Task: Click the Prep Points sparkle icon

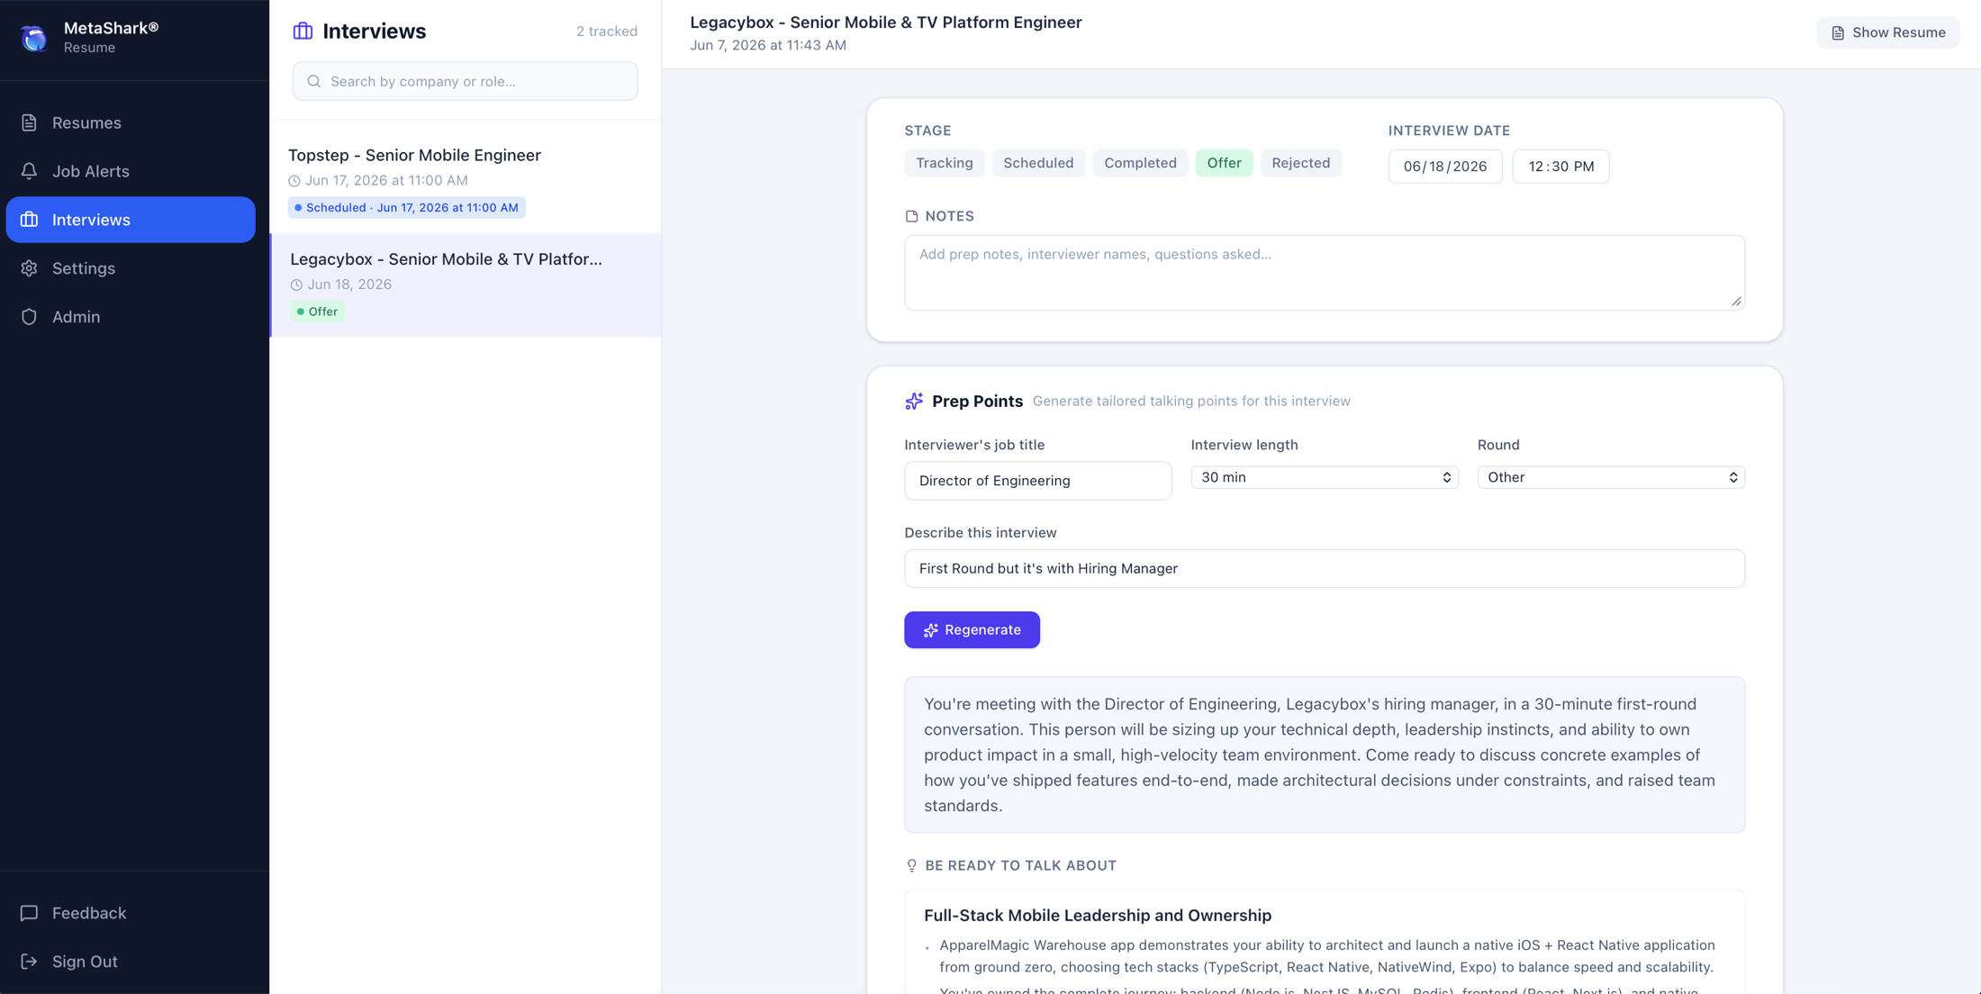Action: coord(914,402)
